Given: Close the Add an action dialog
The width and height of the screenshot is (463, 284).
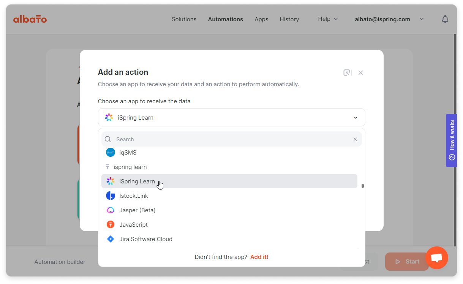Looking at the screenshot, I should 361,73.
